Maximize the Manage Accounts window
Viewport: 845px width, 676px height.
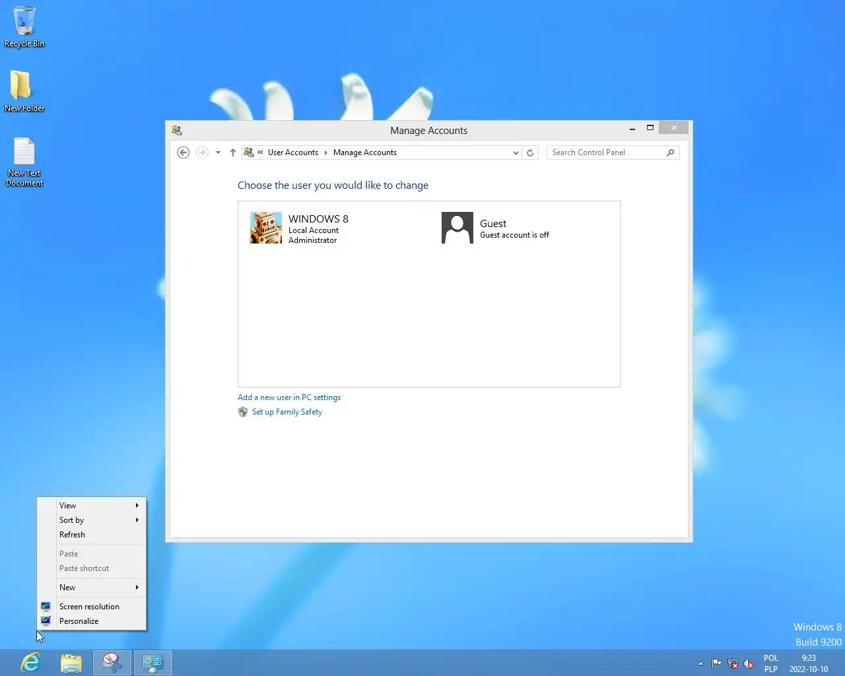point(650,128)
